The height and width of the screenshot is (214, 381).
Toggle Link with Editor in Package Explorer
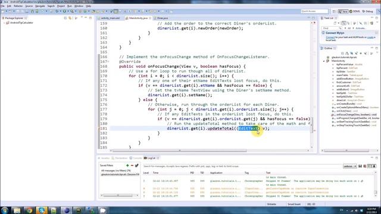pyautogui.click(x=70, y=18)
